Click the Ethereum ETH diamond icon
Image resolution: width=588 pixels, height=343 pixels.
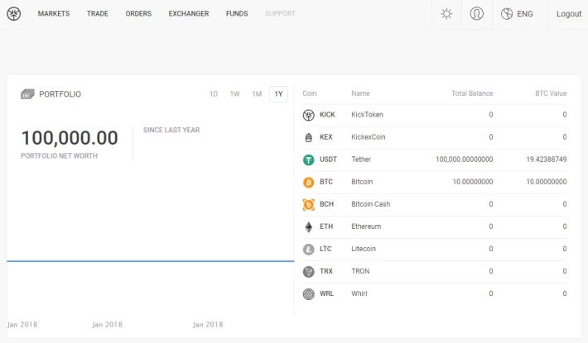[309, 226]
